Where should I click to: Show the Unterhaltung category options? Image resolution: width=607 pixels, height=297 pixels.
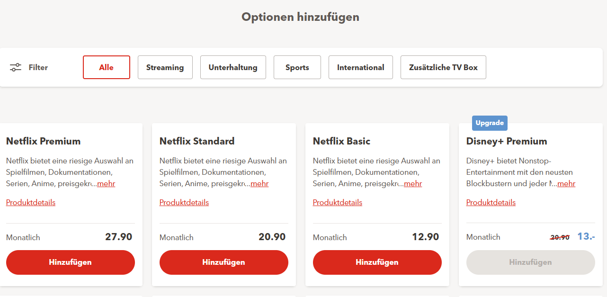pyautogui.click(x=233, y=67)
